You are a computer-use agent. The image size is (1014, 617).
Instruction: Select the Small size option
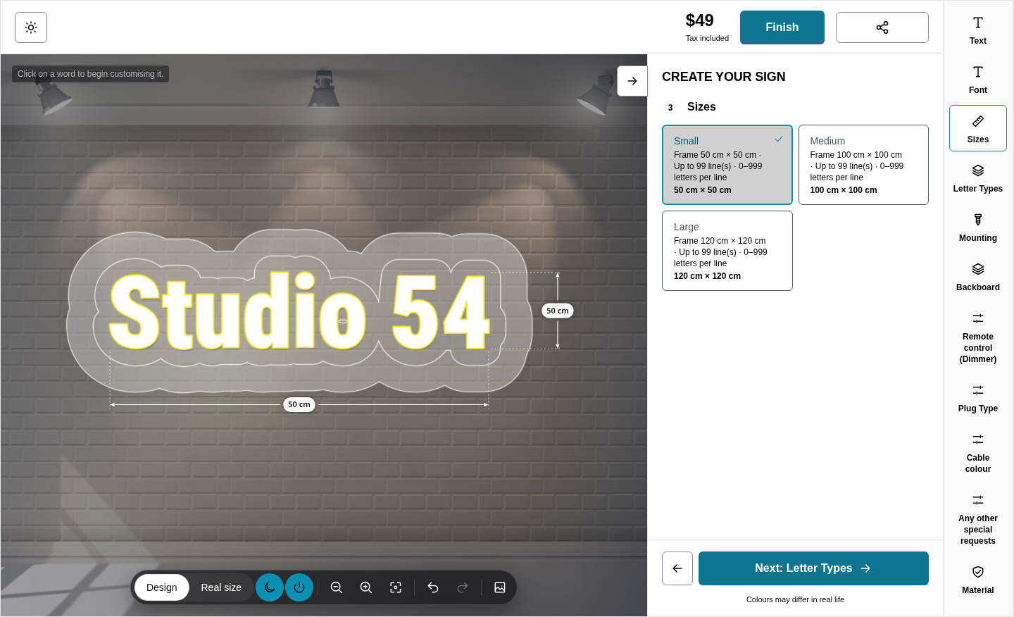[727, 165]
